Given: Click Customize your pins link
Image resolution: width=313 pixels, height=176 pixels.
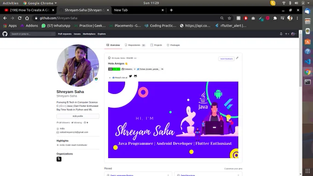Looking at the screenshot, I should coord(233,169).
